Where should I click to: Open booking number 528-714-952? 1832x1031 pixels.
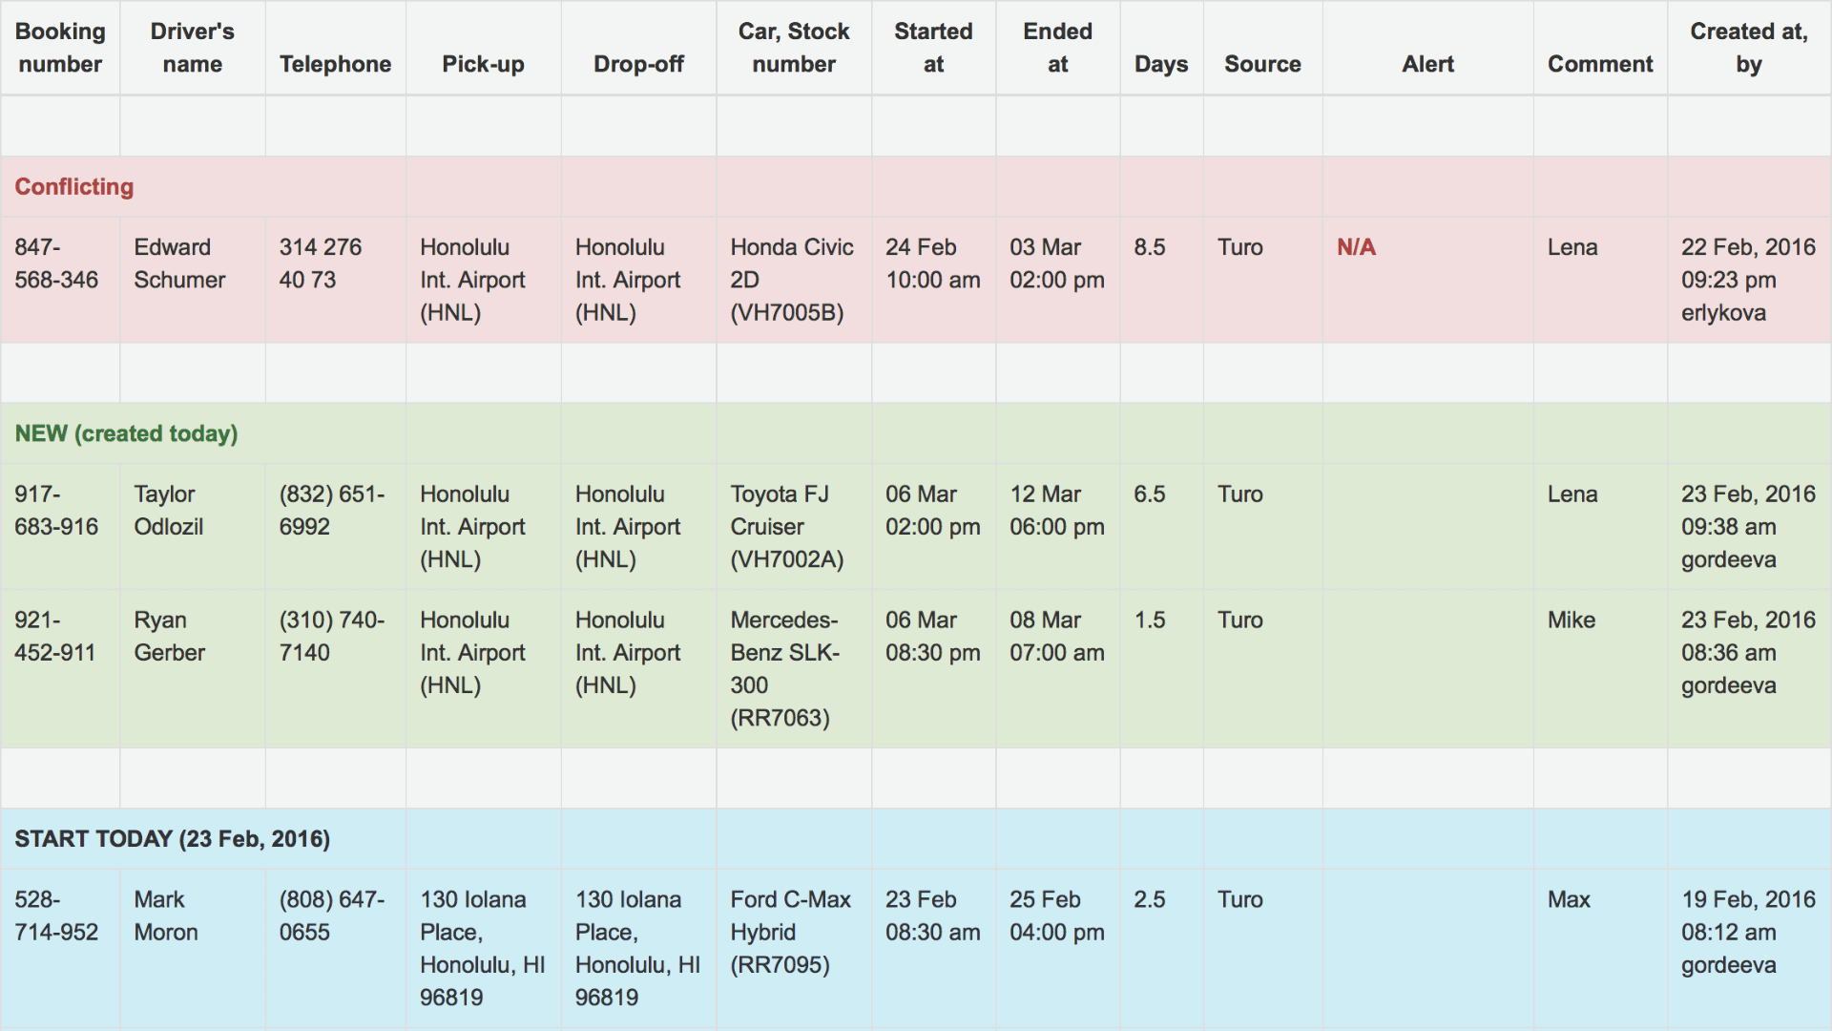[x=56, y=916]
